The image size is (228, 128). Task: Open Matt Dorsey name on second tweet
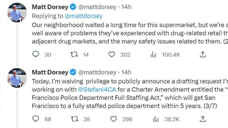[50, 72]
